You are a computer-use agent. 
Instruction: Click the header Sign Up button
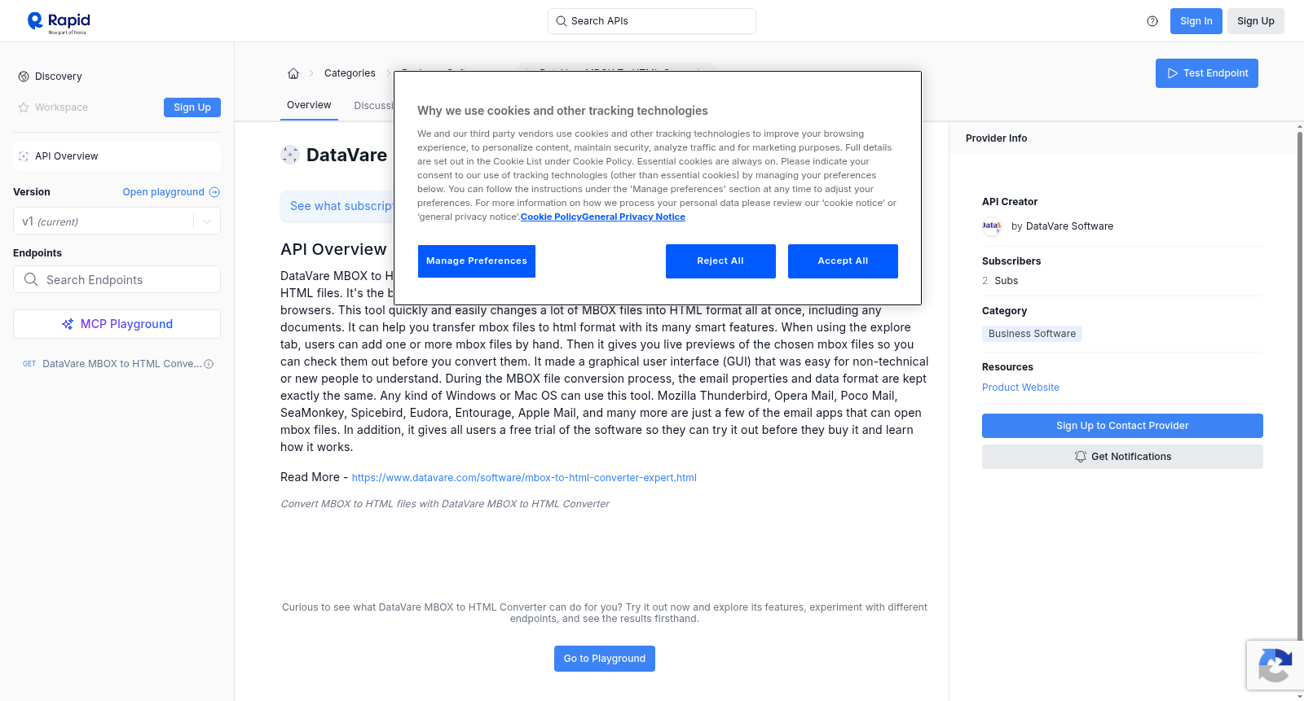point(1256,21)
